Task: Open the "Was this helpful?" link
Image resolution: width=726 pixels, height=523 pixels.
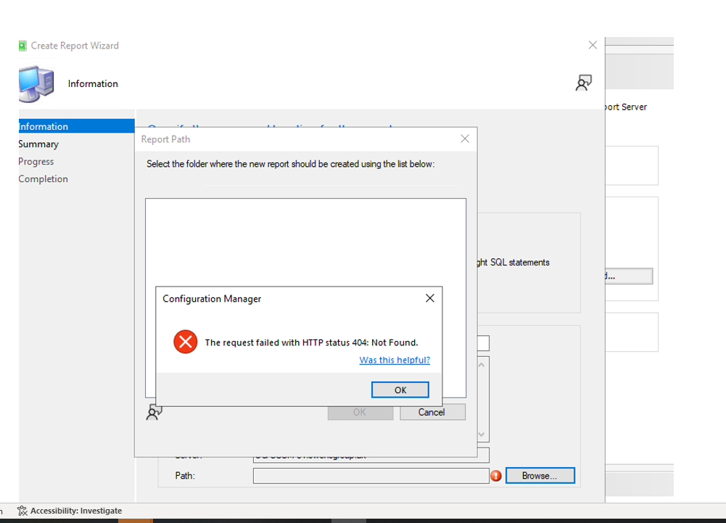Action: (x=395, y=360)
